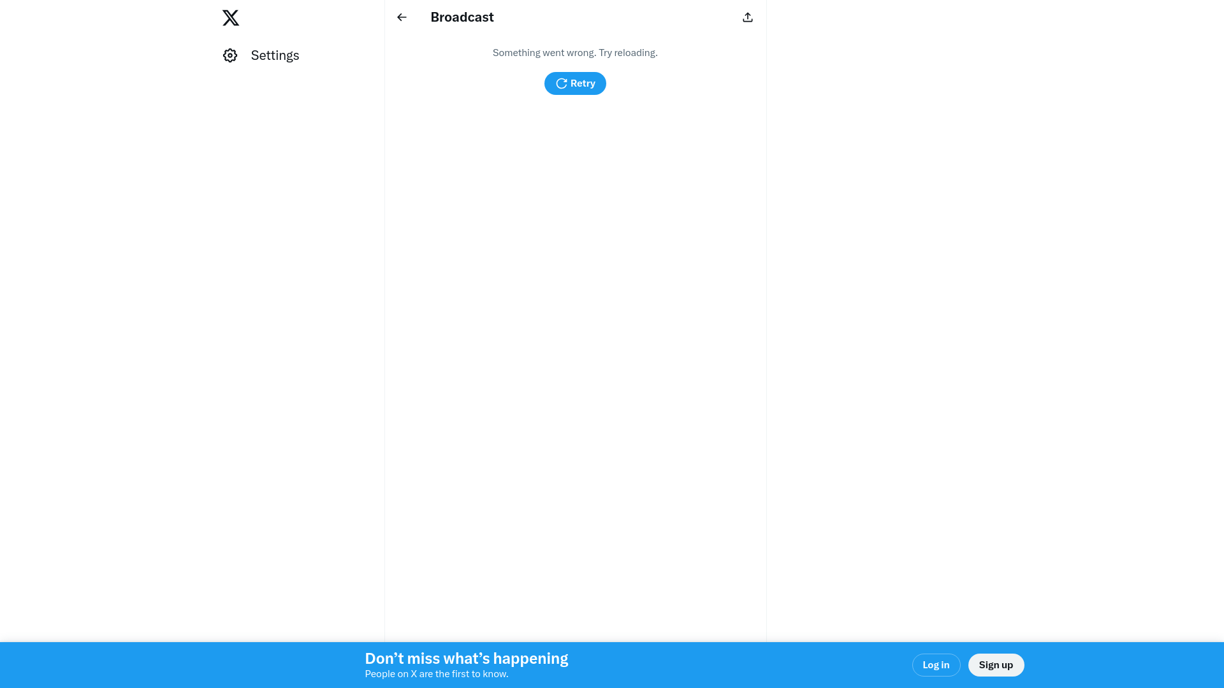1224x688 pixels.
Task: Click the share broadcast icon
Action: [748, 17]
